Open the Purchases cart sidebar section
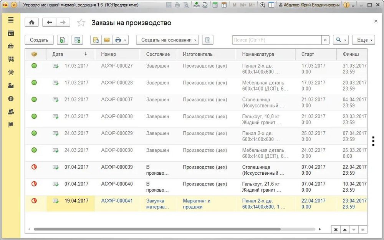 (x=11, y=59)
